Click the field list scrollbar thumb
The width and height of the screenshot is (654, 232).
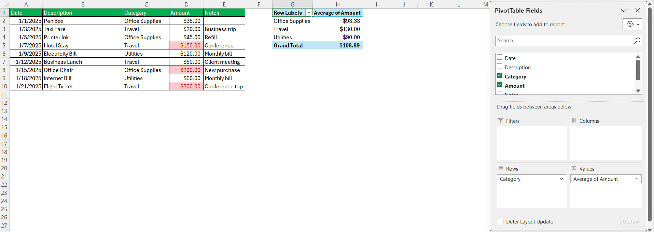638,70
